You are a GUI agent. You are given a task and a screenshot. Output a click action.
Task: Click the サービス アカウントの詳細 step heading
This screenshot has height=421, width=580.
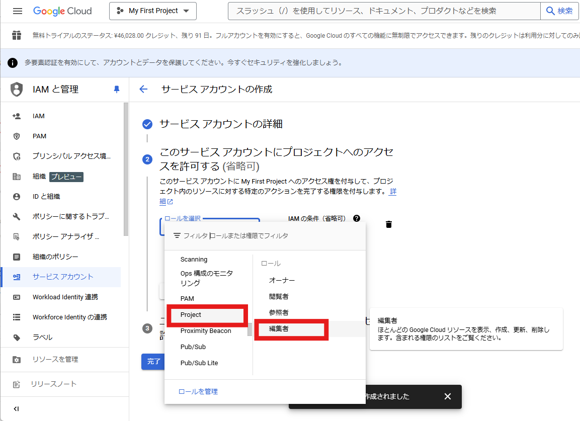tap(221, 124)
